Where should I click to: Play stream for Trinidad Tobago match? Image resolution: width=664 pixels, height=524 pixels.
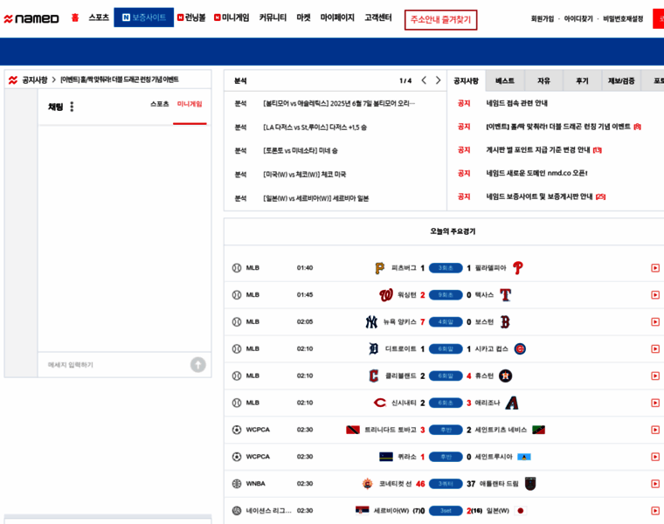(655, 430)
